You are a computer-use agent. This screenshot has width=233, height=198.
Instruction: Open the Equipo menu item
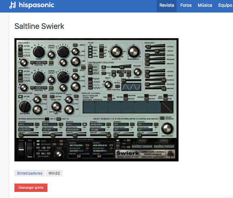click(225, 5)
